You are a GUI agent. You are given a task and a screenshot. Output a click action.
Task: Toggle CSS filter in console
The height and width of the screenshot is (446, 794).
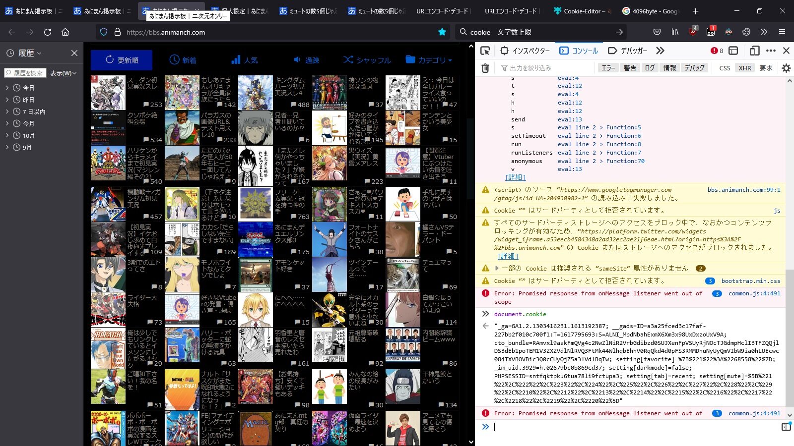pos(725,68)
